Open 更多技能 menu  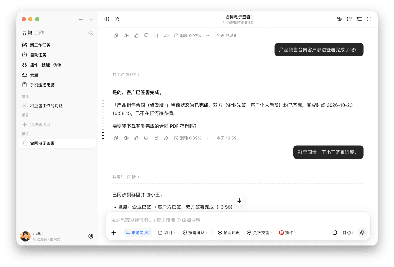(x=260, y=233)
